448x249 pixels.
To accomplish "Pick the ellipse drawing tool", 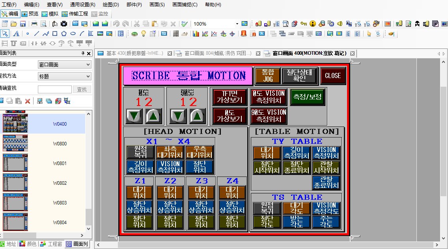I will point(73,33).
